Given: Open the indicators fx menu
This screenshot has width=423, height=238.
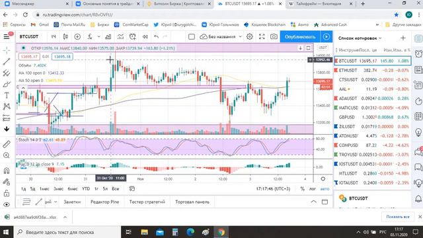Looking at the screenshot, I should click(90, 36).
